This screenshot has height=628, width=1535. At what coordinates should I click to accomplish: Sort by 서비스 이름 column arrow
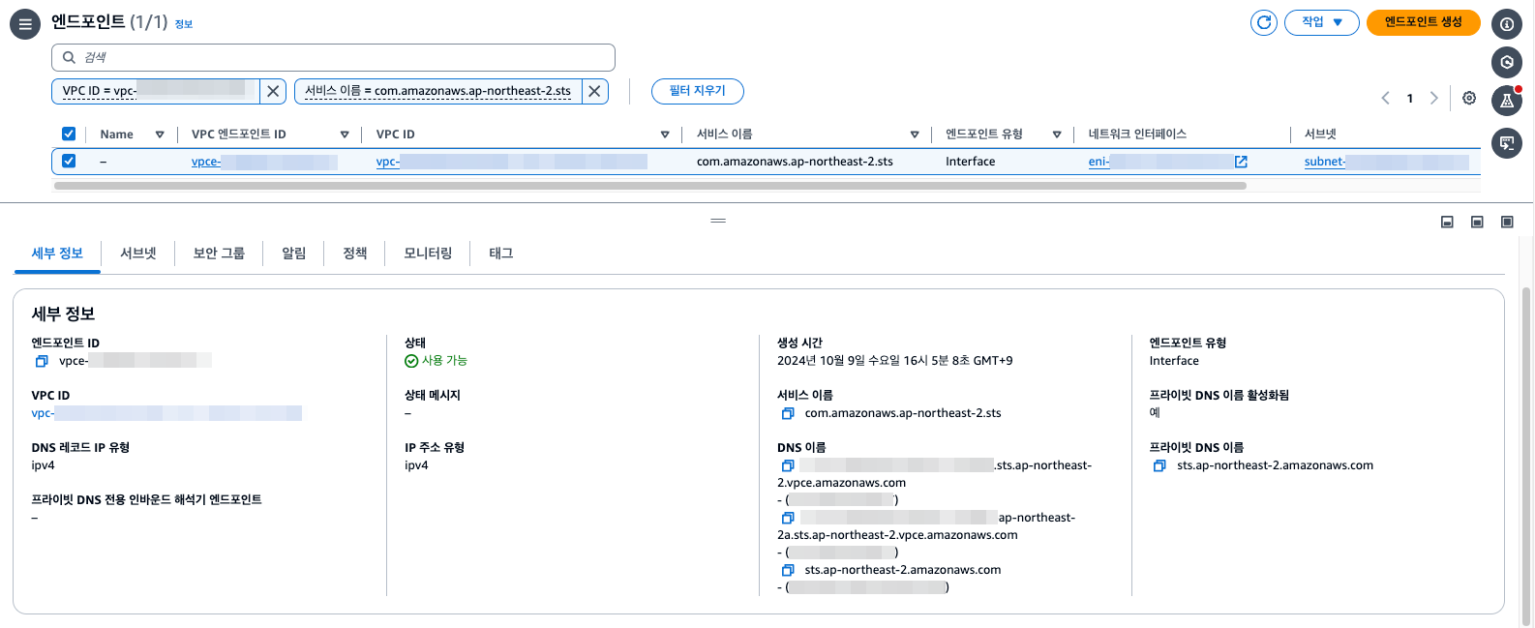[915, 135]
